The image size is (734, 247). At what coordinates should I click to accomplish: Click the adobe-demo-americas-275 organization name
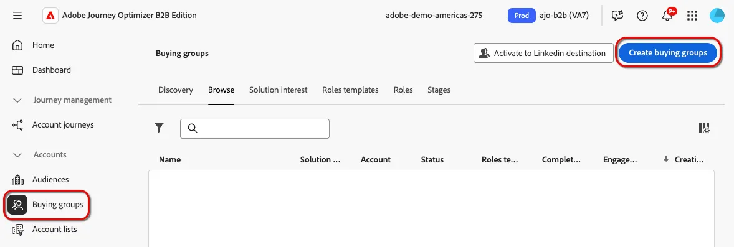click(434, 16)
